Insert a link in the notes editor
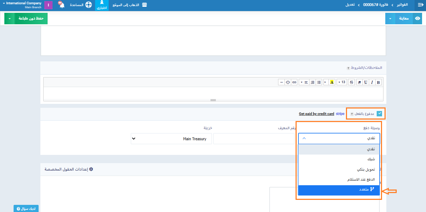 (294, 82)
